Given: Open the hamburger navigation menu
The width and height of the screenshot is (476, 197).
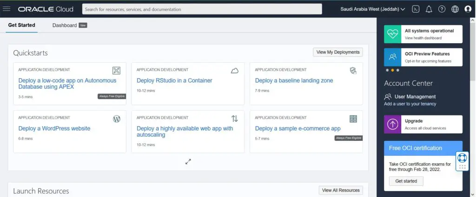Looking at the screenshot, I should pos(7,9).
